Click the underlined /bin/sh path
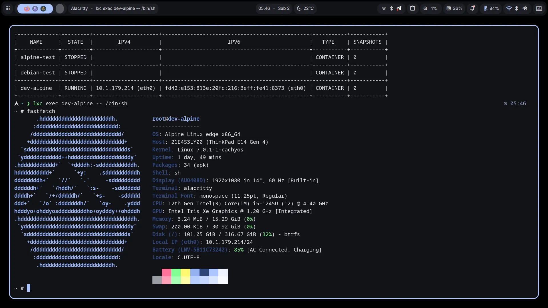 click(x=116, y=104)
